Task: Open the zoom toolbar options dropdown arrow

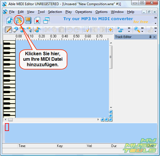Action: click(x=142, y=31)
